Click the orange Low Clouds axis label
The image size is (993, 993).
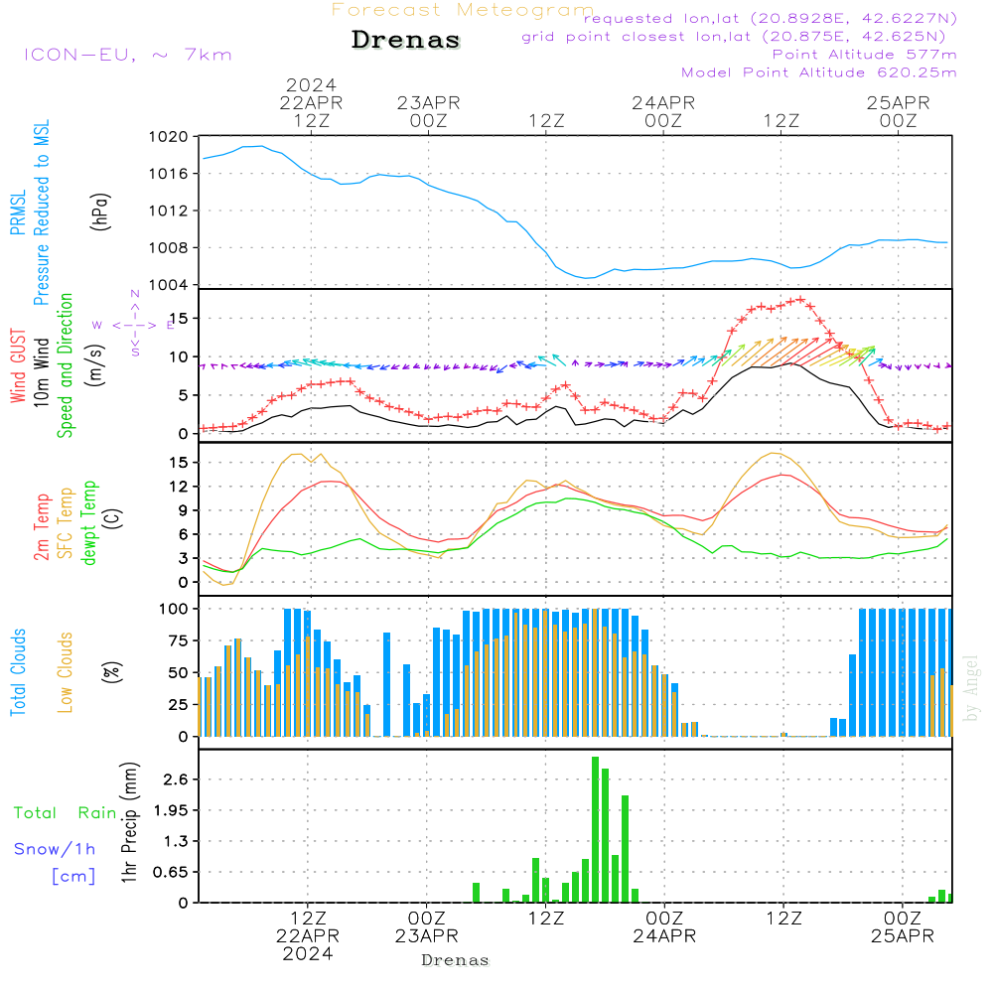(x=66, y=672)
